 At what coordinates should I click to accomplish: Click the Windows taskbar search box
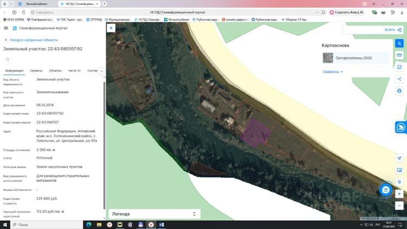click(x=47, y=225)
